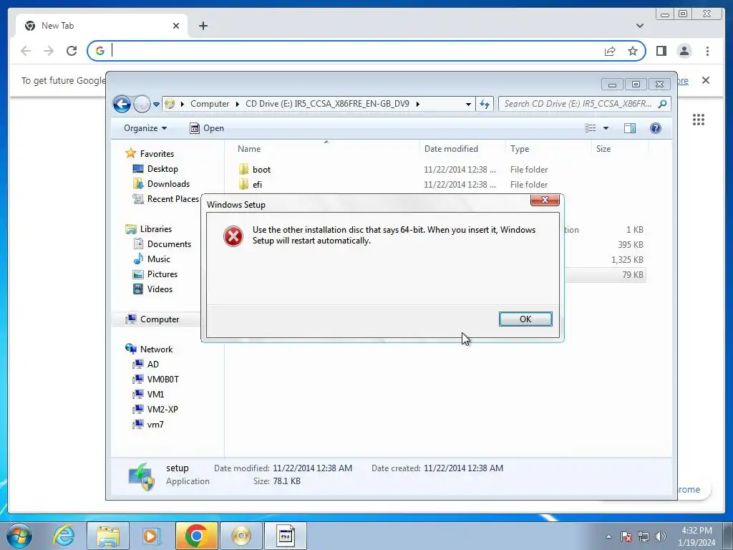Select Favorites in navigation pane
This screenshot has width=733, height=550.
point(157,153)
